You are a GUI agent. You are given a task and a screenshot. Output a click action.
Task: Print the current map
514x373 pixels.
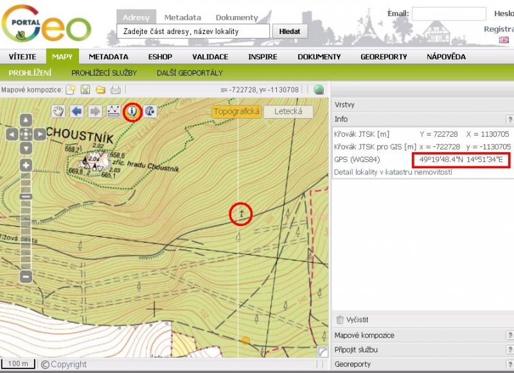click(x=116, y=90)
